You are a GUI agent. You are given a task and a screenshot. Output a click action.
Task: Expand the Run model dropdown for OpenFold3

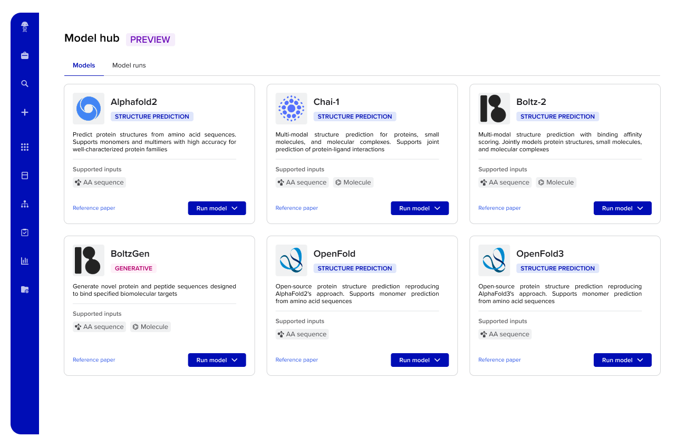click(x=623, y=360)
